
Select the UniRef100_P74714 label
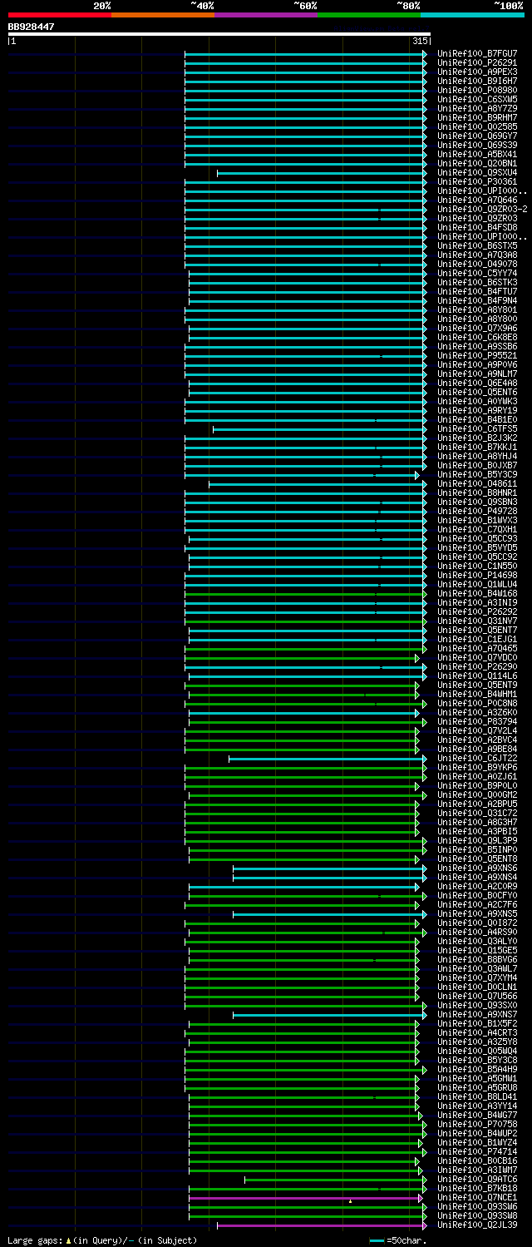tap(477, 1151)
